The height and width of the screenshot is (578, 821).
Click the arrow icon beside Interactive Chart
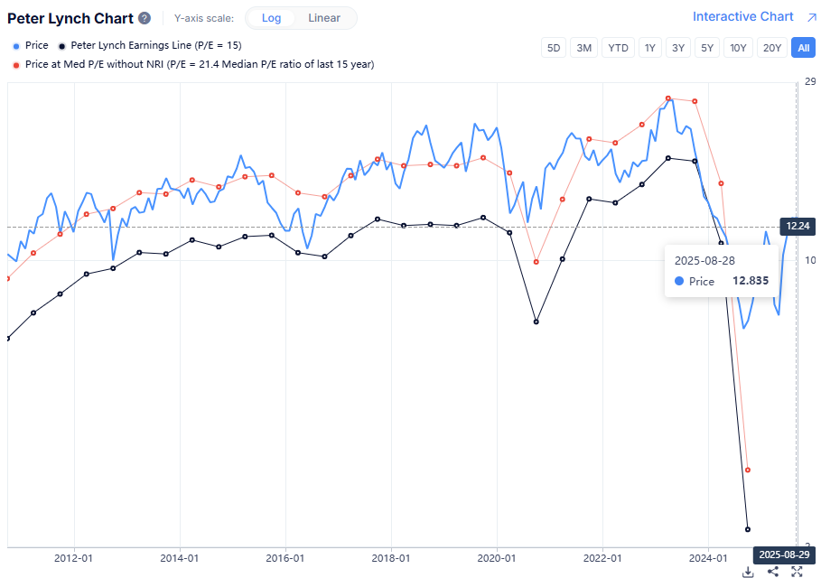[811, 17]
